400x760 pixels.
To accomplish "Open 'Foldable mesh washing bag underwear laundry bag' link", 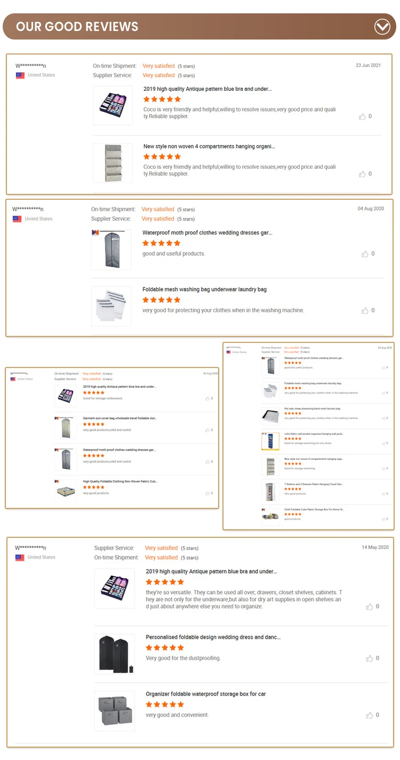I will [204, 289].
